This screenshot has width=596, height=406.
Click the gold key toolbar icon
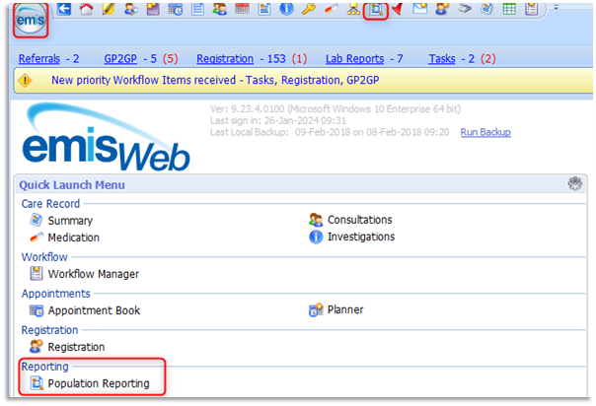click(x=309, y=9)
